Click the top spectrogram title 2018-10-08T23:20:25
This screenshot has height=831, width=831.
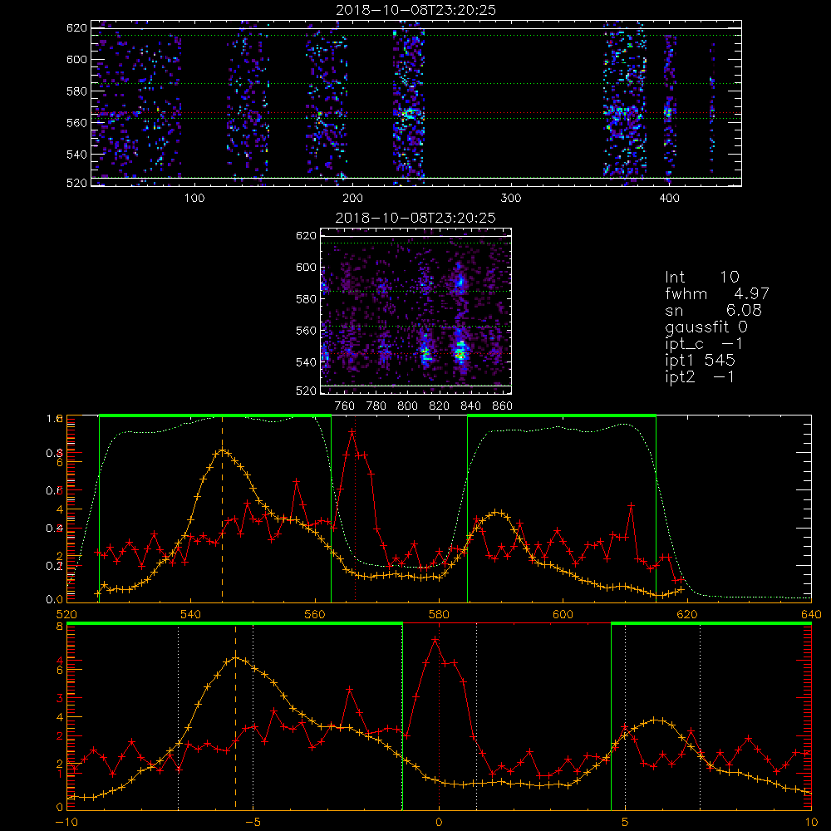point(415,10)
